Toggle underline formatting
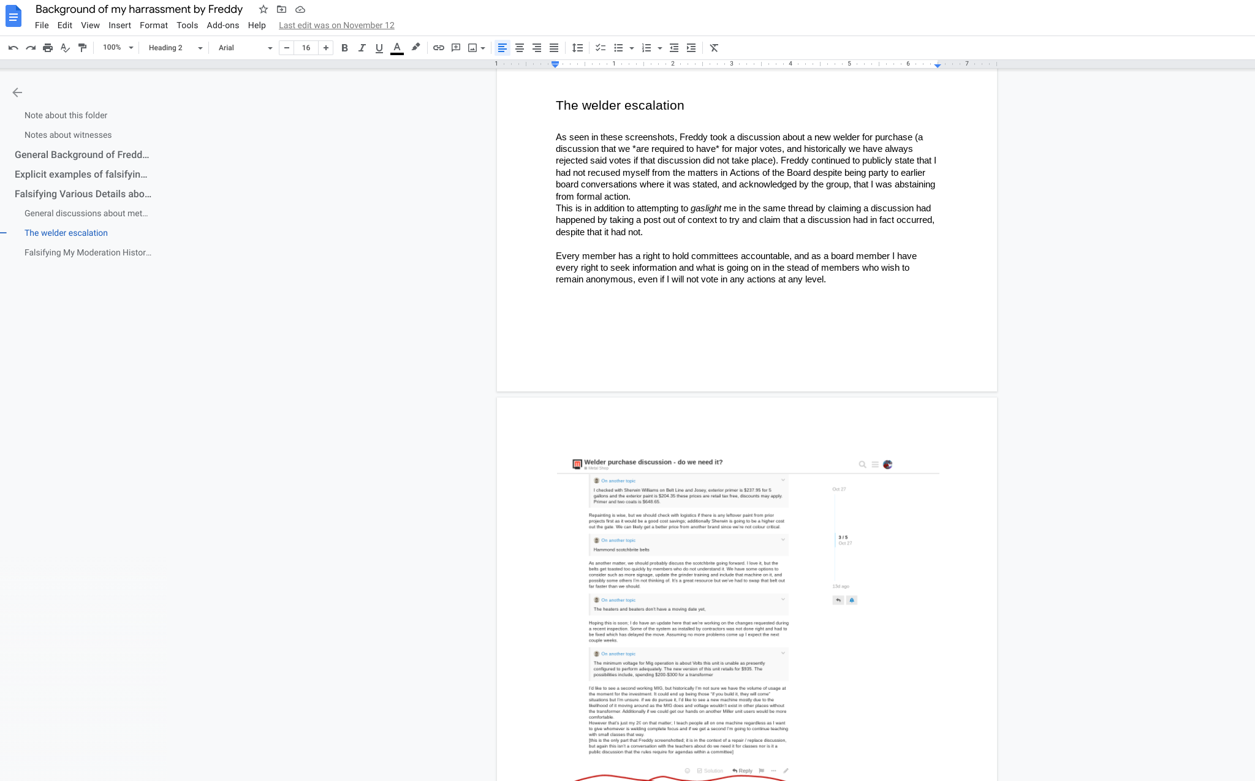The width and height of the screenshot is (1255, 781). tap(379, 48)
